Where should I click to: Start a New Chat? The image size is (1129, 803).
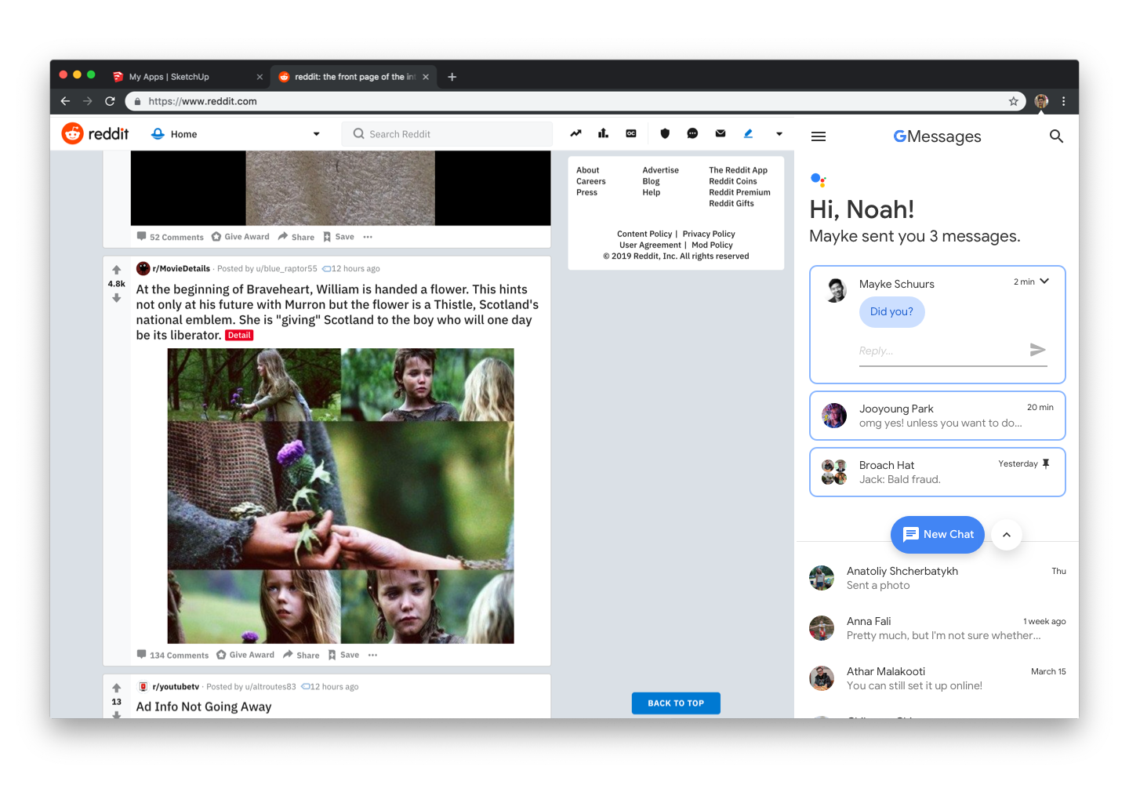click(937, 535)
